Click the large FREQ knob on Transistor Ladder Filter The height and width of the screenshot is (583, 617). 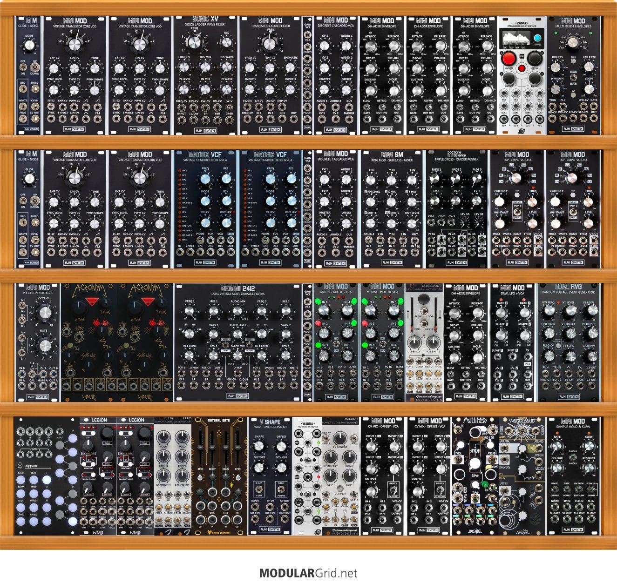270,44
